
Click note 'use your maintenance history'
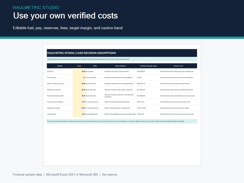click(176, 90)
